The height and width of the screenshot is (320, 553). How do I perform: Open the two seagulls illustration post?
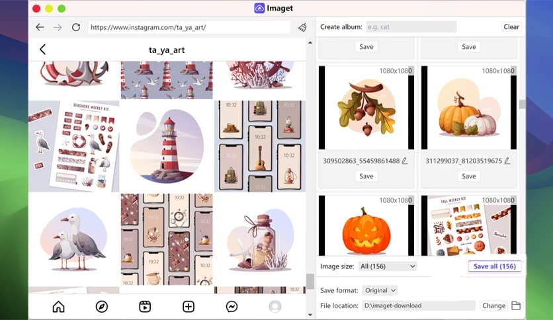pos(74,239)
